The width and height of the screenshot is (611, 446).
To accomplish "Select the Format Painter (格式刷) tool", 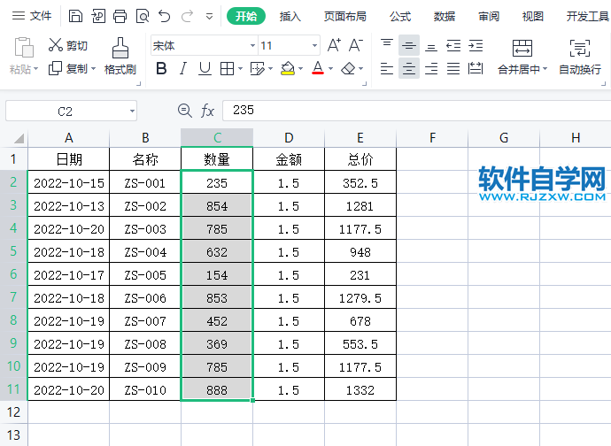I will 120,57.
